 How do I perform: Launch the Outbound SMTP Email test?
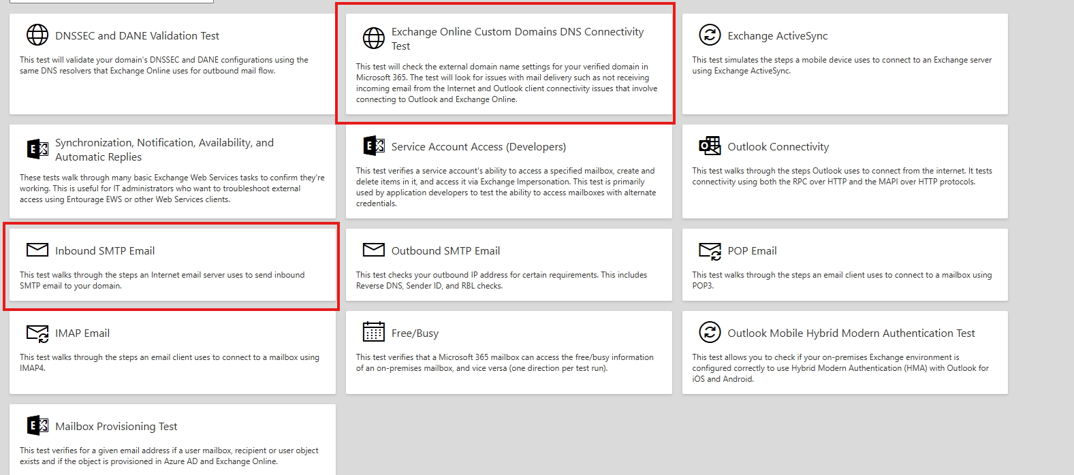[445, 250]
